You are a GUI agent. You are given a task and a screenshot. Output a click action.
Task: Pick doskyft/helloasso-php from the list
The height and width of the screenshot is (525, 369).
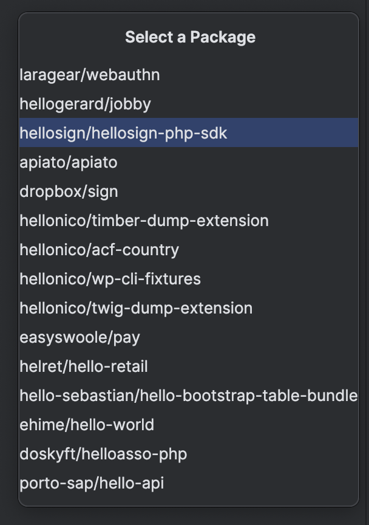[103, 454]
